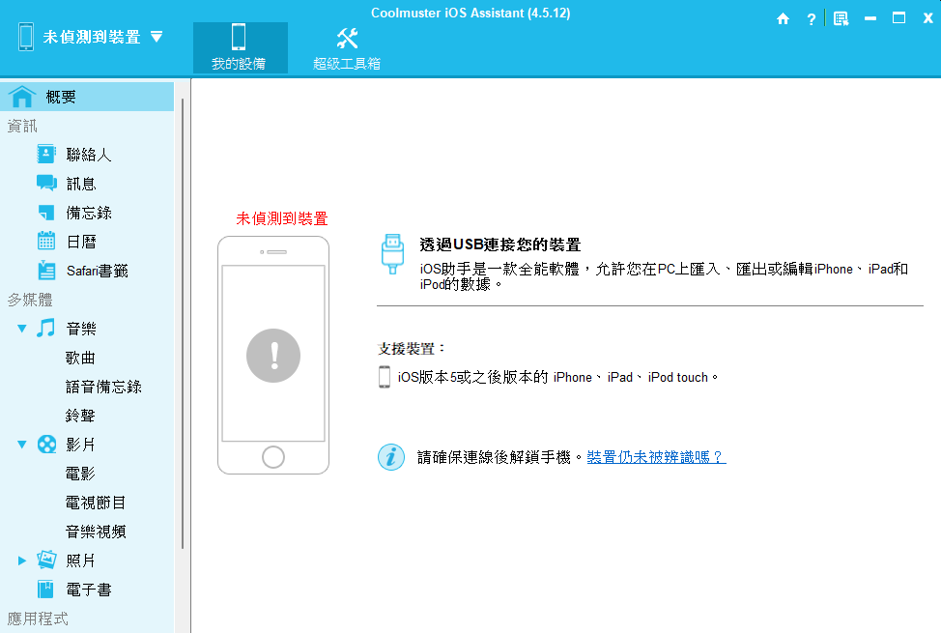
Task: Open help via question mark icon
Action: click(x=812, y=18)
